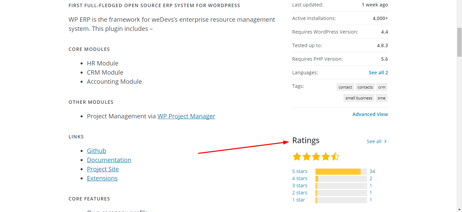Click the page vertical scrollbar thumb

point(459,42)
